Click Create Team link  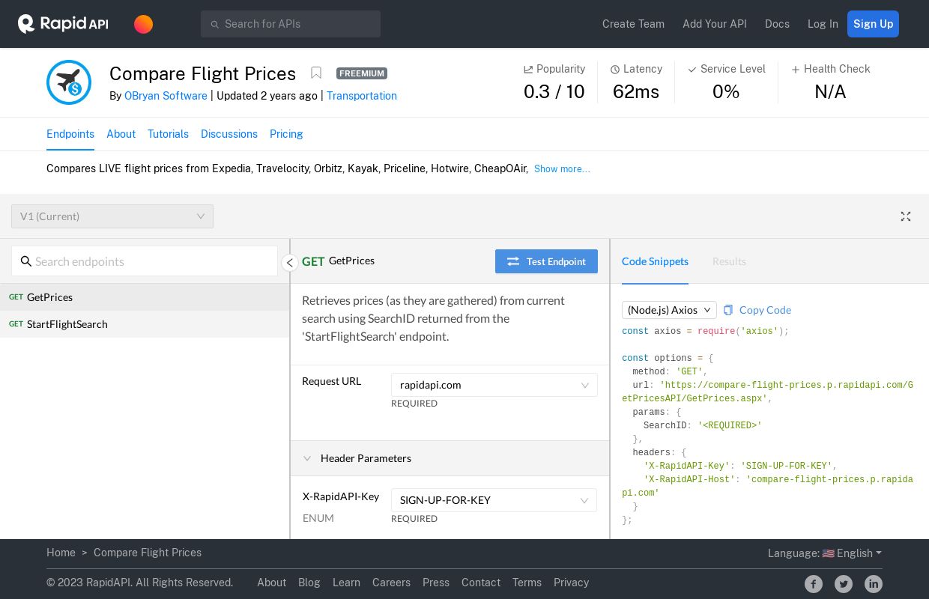click(633, 24)
